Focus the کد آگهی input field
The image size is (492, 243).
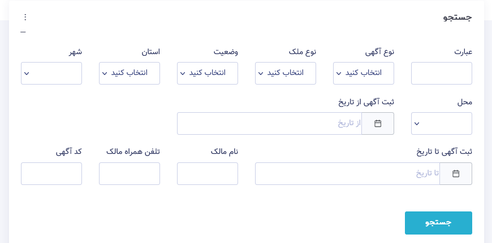(x=51, y=174)
